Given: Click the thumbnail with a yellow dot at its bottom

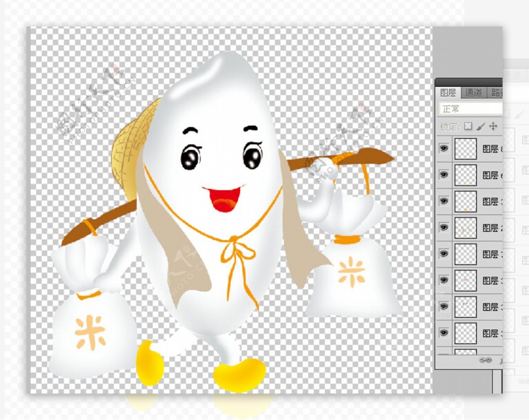Looking at the screenshot, I should pyautogui.click(x=466, y=201).
